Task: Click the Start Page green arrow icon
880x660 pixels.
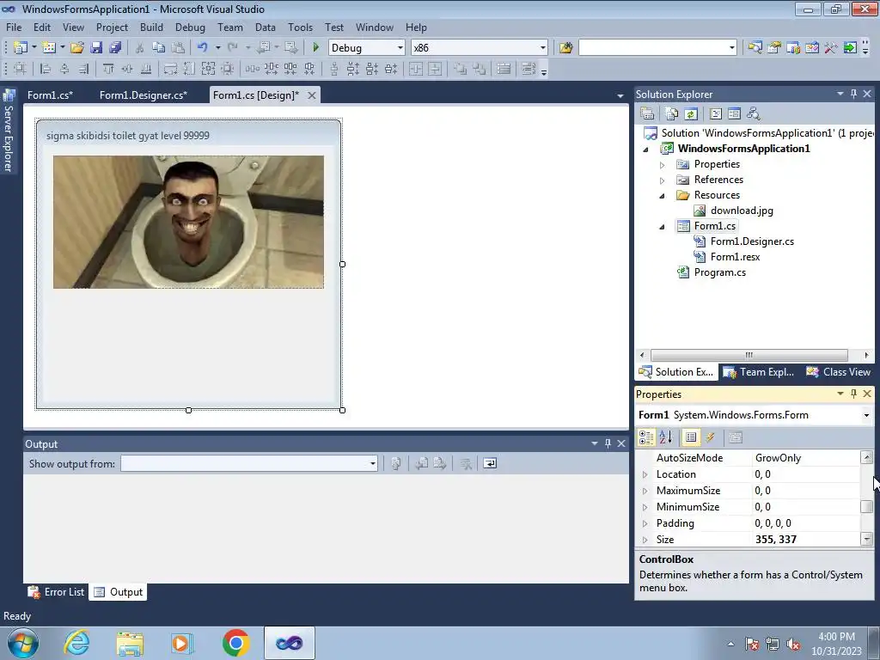Action: click(x=850, y=48)
